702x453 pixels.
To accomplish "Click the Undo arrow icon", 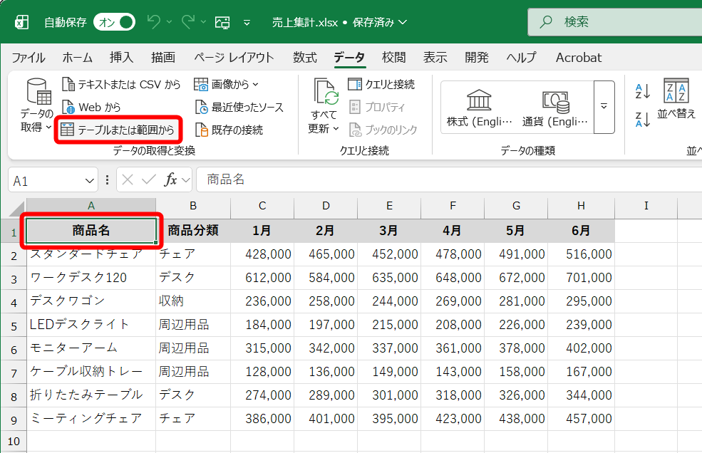I will (153, 21).
